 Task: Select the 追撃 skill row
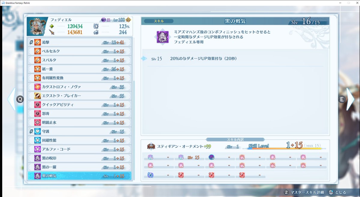pos(80,42)
